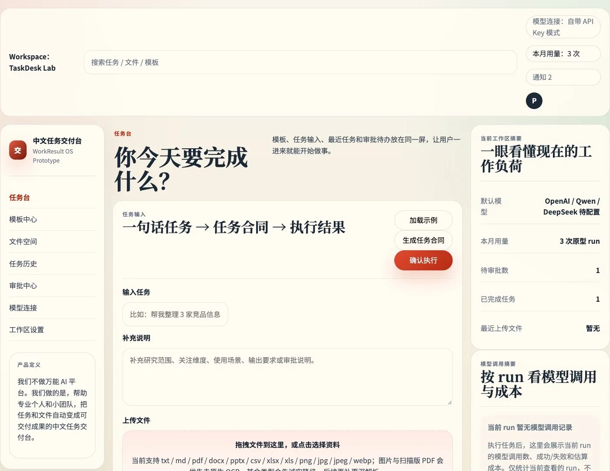Image resolution: width=610 pixels, height=471 pixels.
Task: Click the heading 一句话任务 → 任务合同 → 执行结果
Action: (x=234, y=227)
